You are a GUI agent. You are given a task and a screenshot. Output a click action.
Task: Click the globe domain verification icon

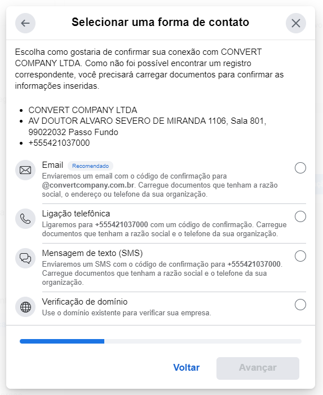click(x=25, y=307)
